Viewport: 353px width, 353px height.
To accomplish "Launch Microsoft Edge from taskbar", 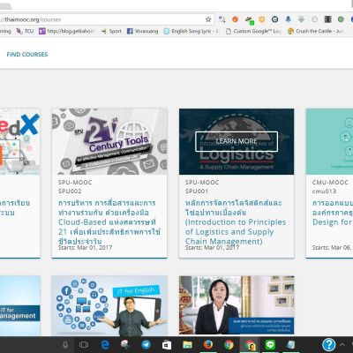I will (105, 344).
